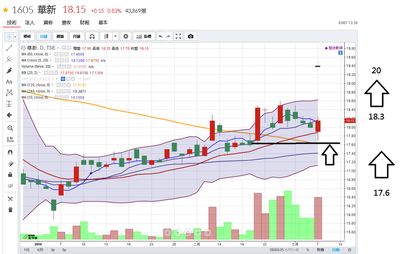Screen dimensions: 412x254
Task: Undo the last chart action
Action: (161, 36)
